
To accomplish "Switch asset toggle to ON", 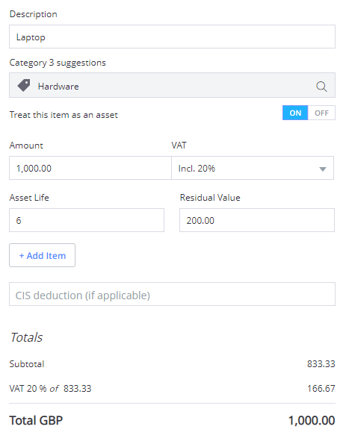I will [x=295, y=113].
